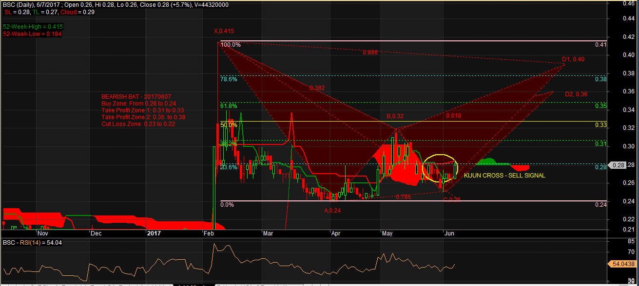Select the 'X,0.415' pattern point label
This screenshot has height=286, width=639.
click(224, 31)
